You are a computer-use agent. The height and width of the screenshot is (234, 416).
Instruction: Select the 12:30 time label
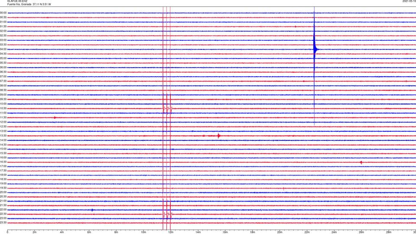click(x=3, y=127)
